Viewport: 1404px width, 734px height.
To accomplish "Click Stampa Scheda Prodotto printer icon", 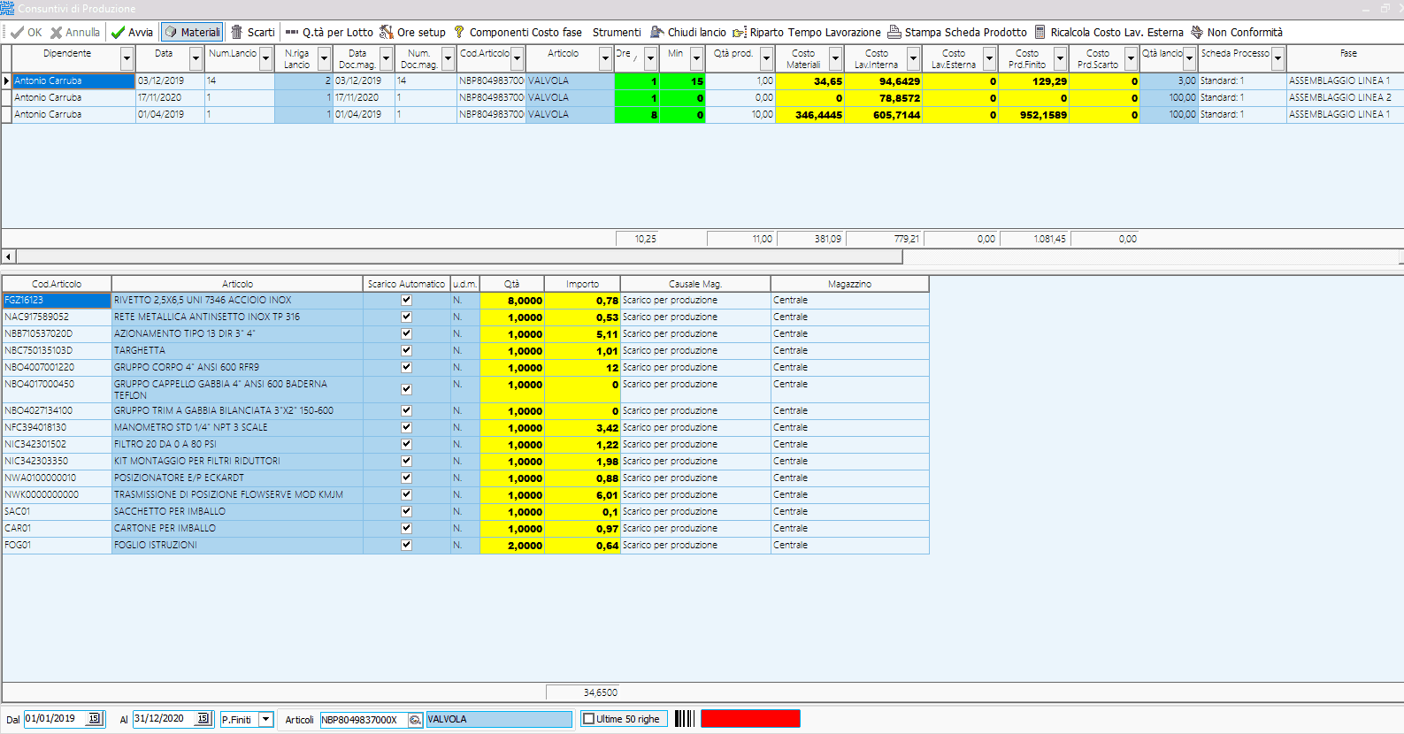I will pos(894,32).
